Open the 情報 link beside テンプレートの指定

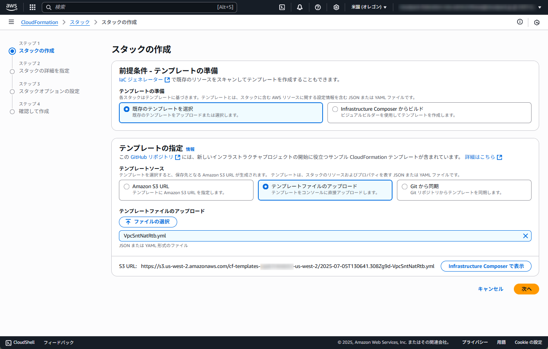[x=190, y=149]
